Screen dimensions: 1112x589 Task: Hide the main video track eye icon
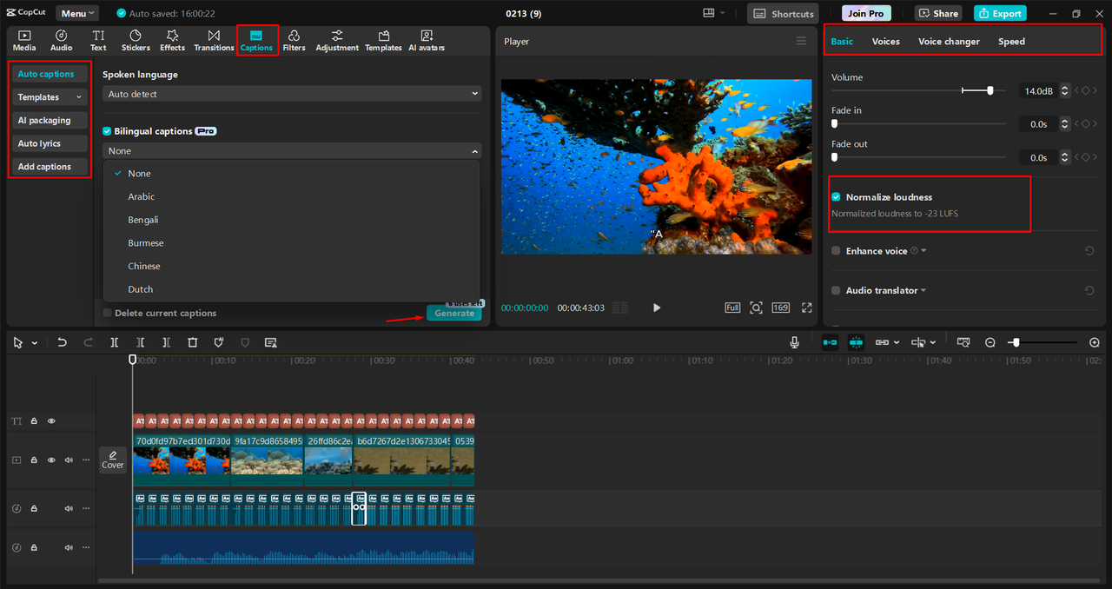[x=51, y=460]
